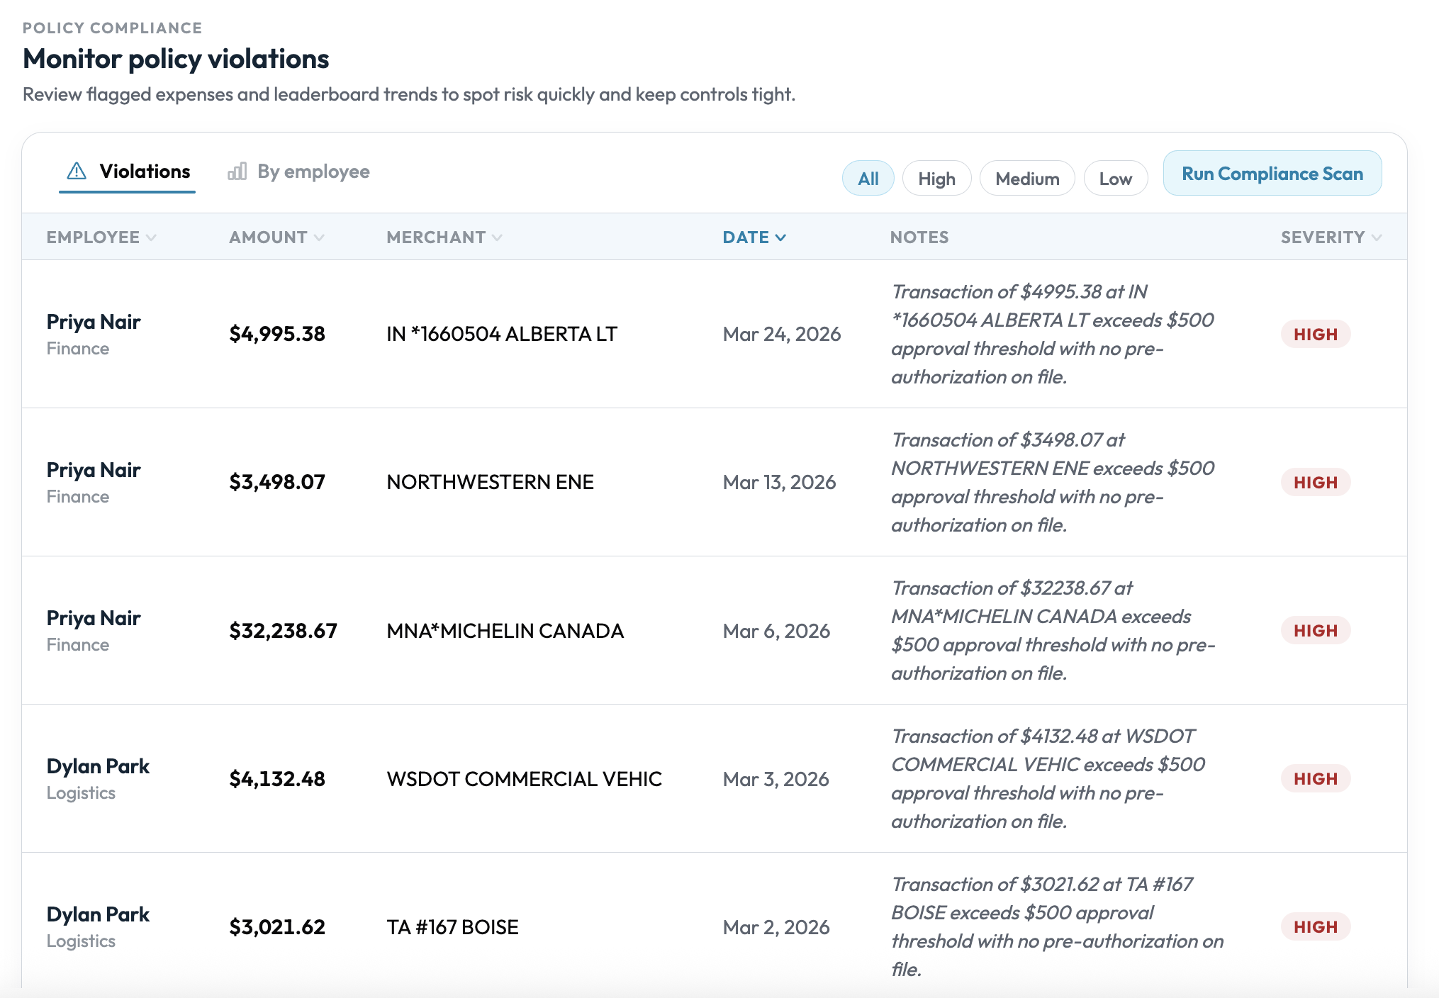Open the note about the $3498.07 transaction

1053,482
